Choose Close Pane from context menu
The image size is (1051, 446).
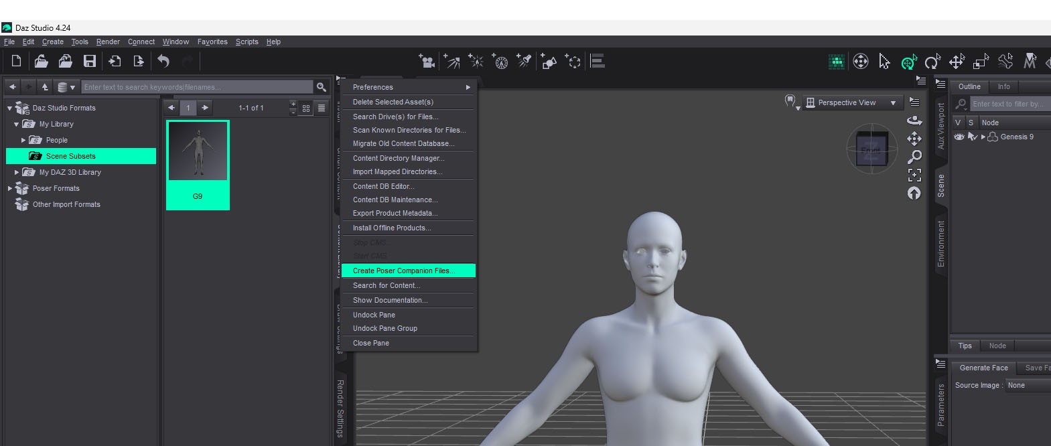tap(409, 343)
